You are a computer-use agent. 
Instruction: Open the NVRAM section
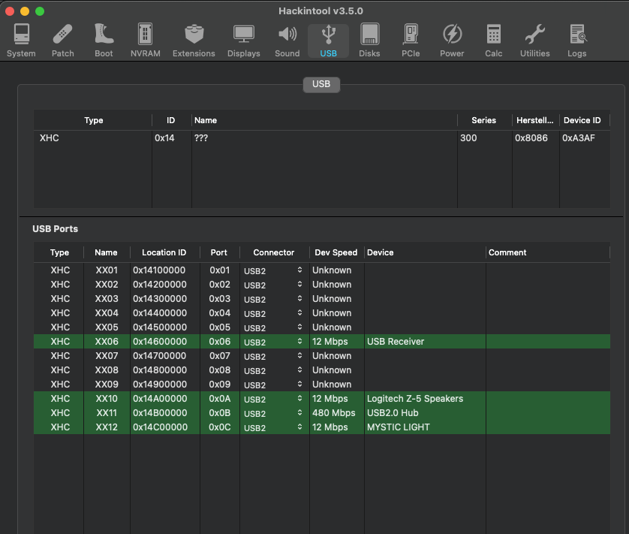(145, 41)
